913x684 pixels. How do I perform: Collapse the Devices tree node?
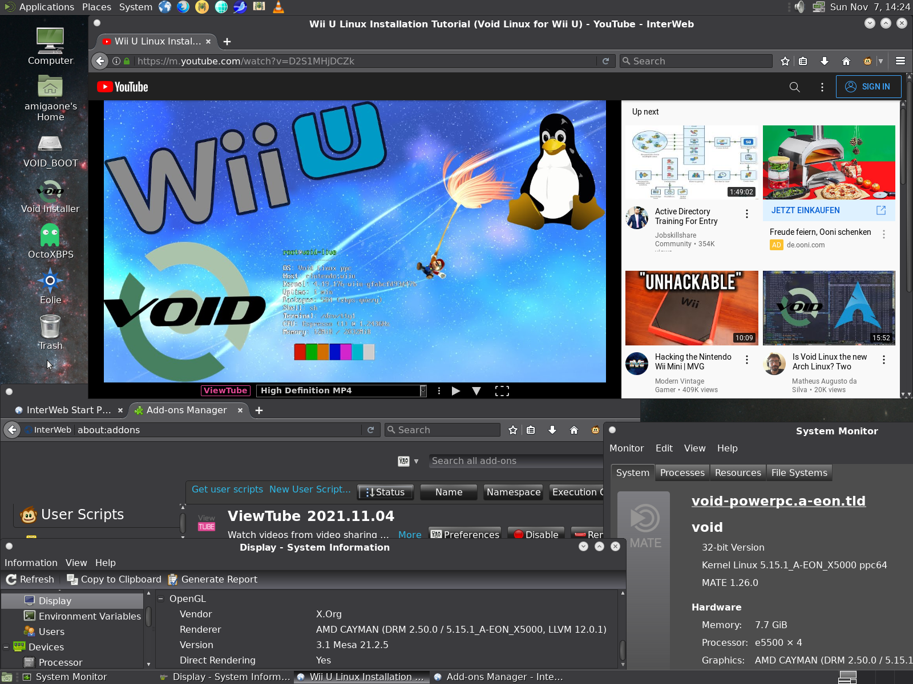click(6, 647)
